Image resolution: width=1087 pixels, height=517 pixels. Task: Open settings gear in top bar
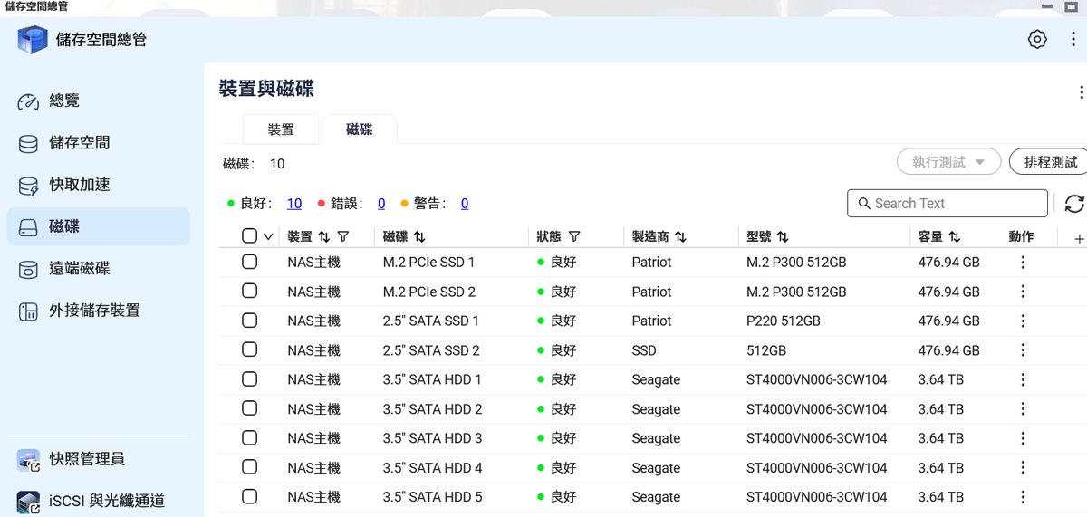pyautogui.click(x=1037, y=39)
